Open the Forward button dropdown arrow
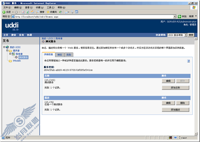Viewport: 200px width, 142px height. point(20,12)
